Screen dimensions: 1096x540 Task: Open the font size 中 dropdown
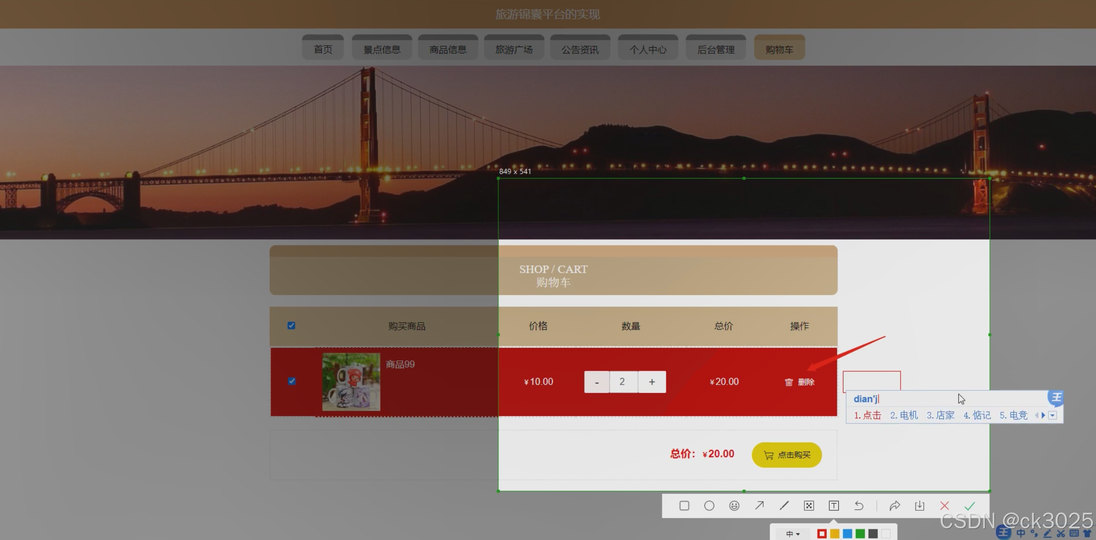[793, 534]
